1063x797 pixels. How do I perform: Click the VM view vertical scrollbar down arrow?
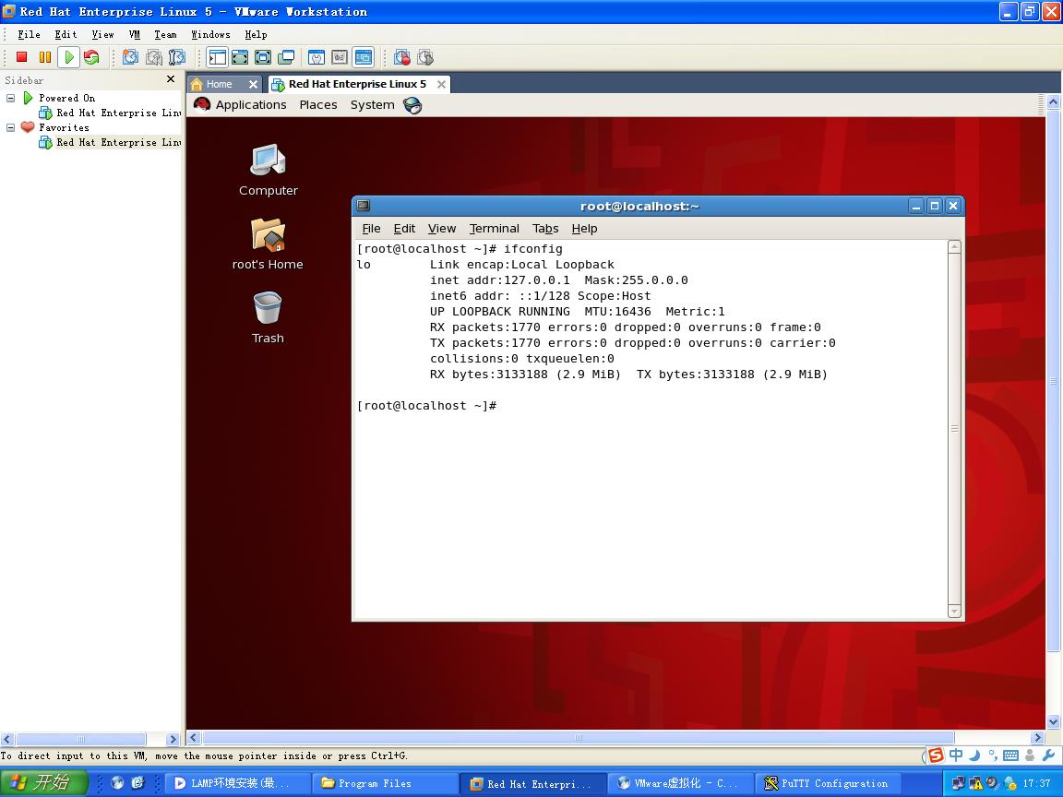coord(1054,721)
